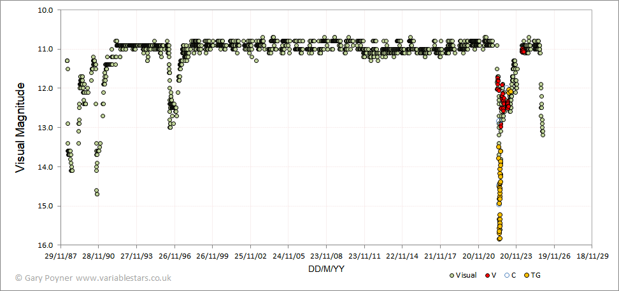Viewport: 619px width, 291px height.
Task: Click the 12.0 y-axis label
Action: point(45,88)
